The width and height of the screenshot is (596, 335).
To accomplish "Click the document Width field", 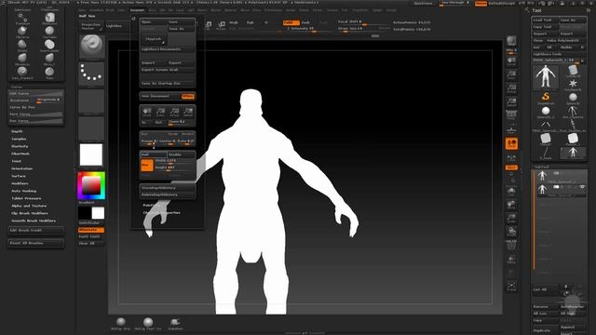I will pos(174,161).
